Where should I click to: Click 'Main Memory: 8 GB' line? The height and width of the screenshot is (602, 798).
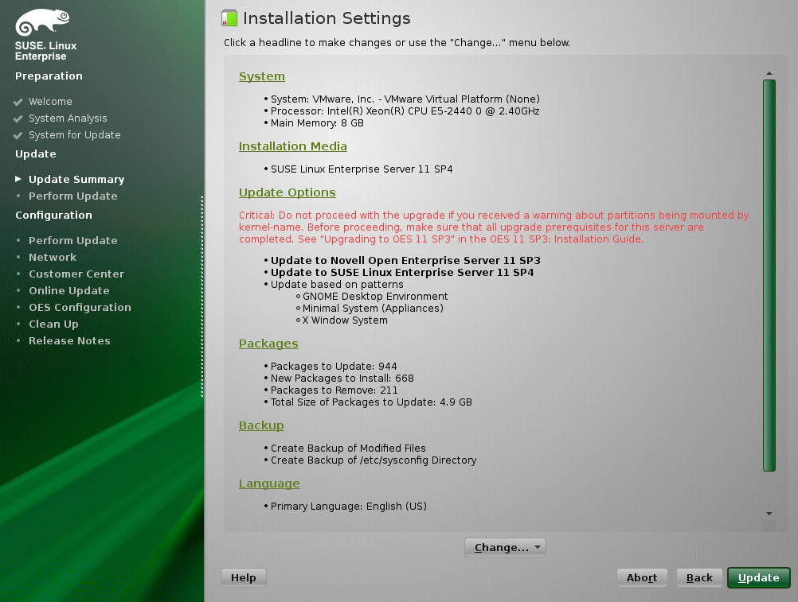coord(317,123)
